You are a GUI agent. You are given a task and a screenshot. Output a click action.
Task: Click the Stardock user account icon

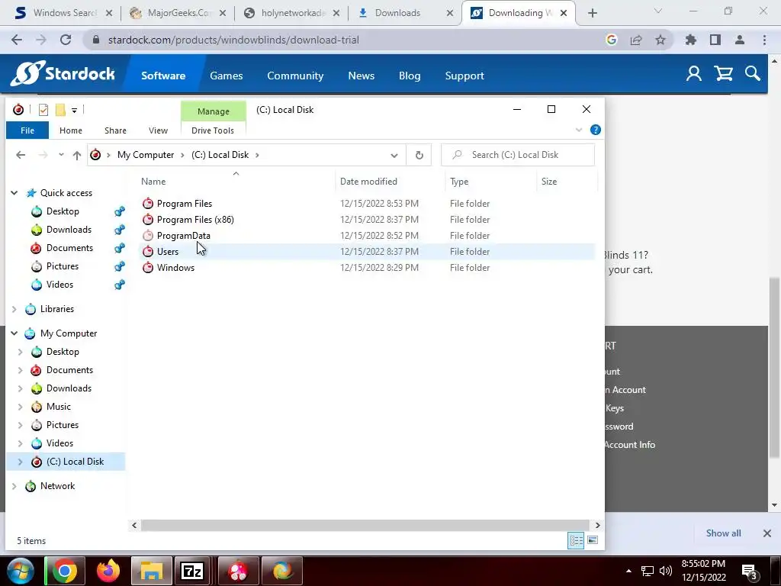click(694, 74)
